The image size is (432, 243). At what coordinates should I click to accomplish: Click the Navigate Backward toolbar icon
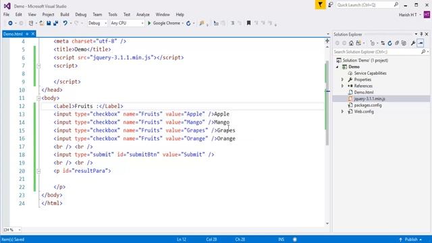coord(10,24)
